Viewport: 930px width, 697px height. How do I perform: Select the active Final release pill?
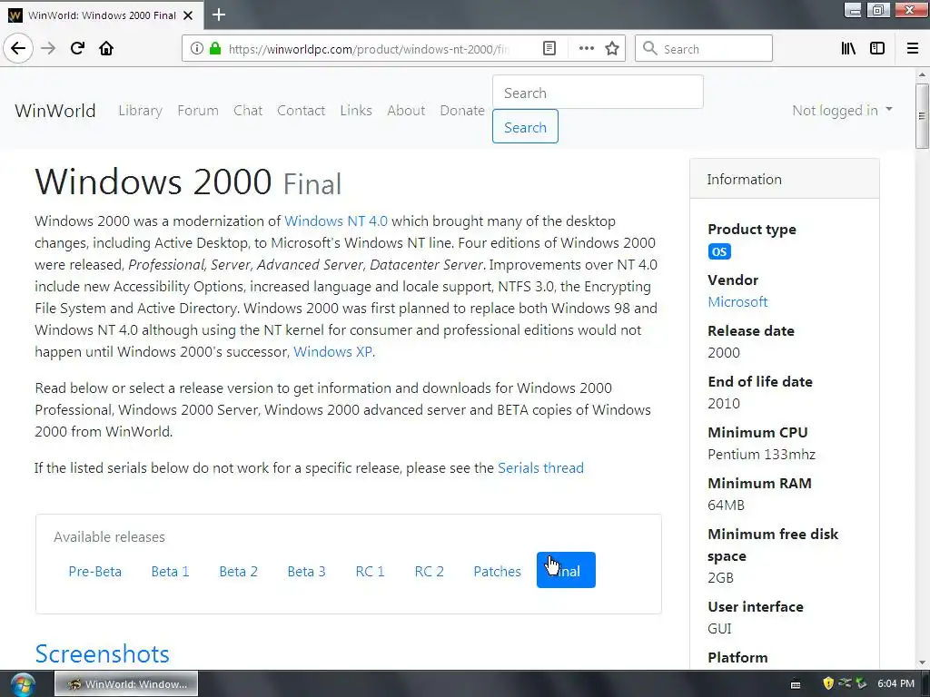point(566,570)
